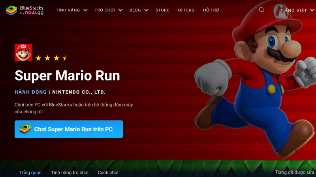Image resolution: width=316 pixels, height=177 pixels.
Task: Expand the TRÒ CHƠI menu chevron
Action: coord(120,10)
